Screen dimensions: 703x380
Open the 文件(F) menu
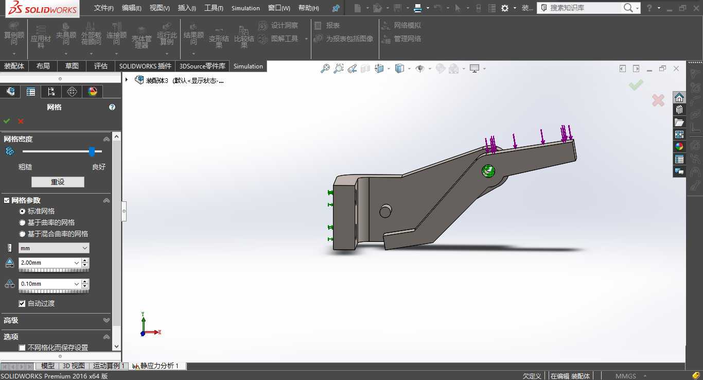tap(104, 8)
